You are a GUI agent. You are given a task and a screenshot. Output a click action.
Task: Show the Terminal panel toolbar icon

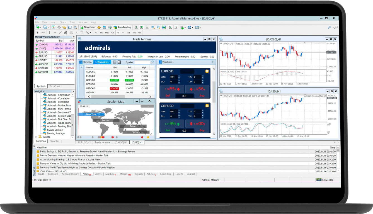click(x=70, y=27)
